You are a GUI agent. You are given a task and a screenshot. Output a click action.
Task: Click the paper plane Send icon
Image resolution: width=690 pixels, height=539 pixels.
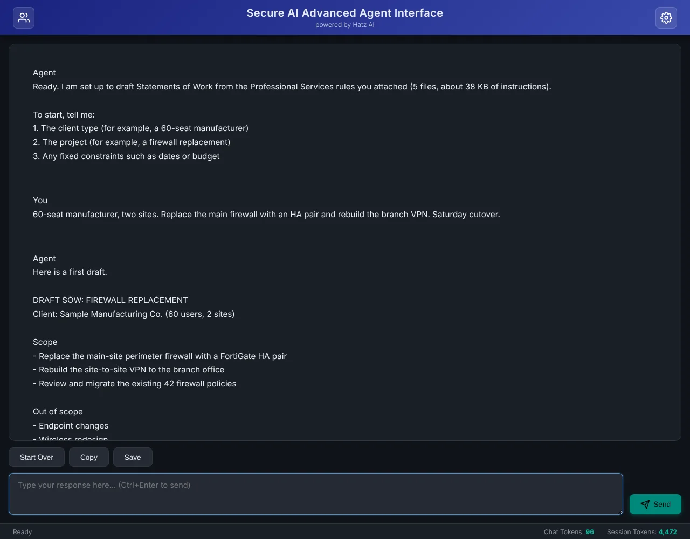tap(645, 505)
